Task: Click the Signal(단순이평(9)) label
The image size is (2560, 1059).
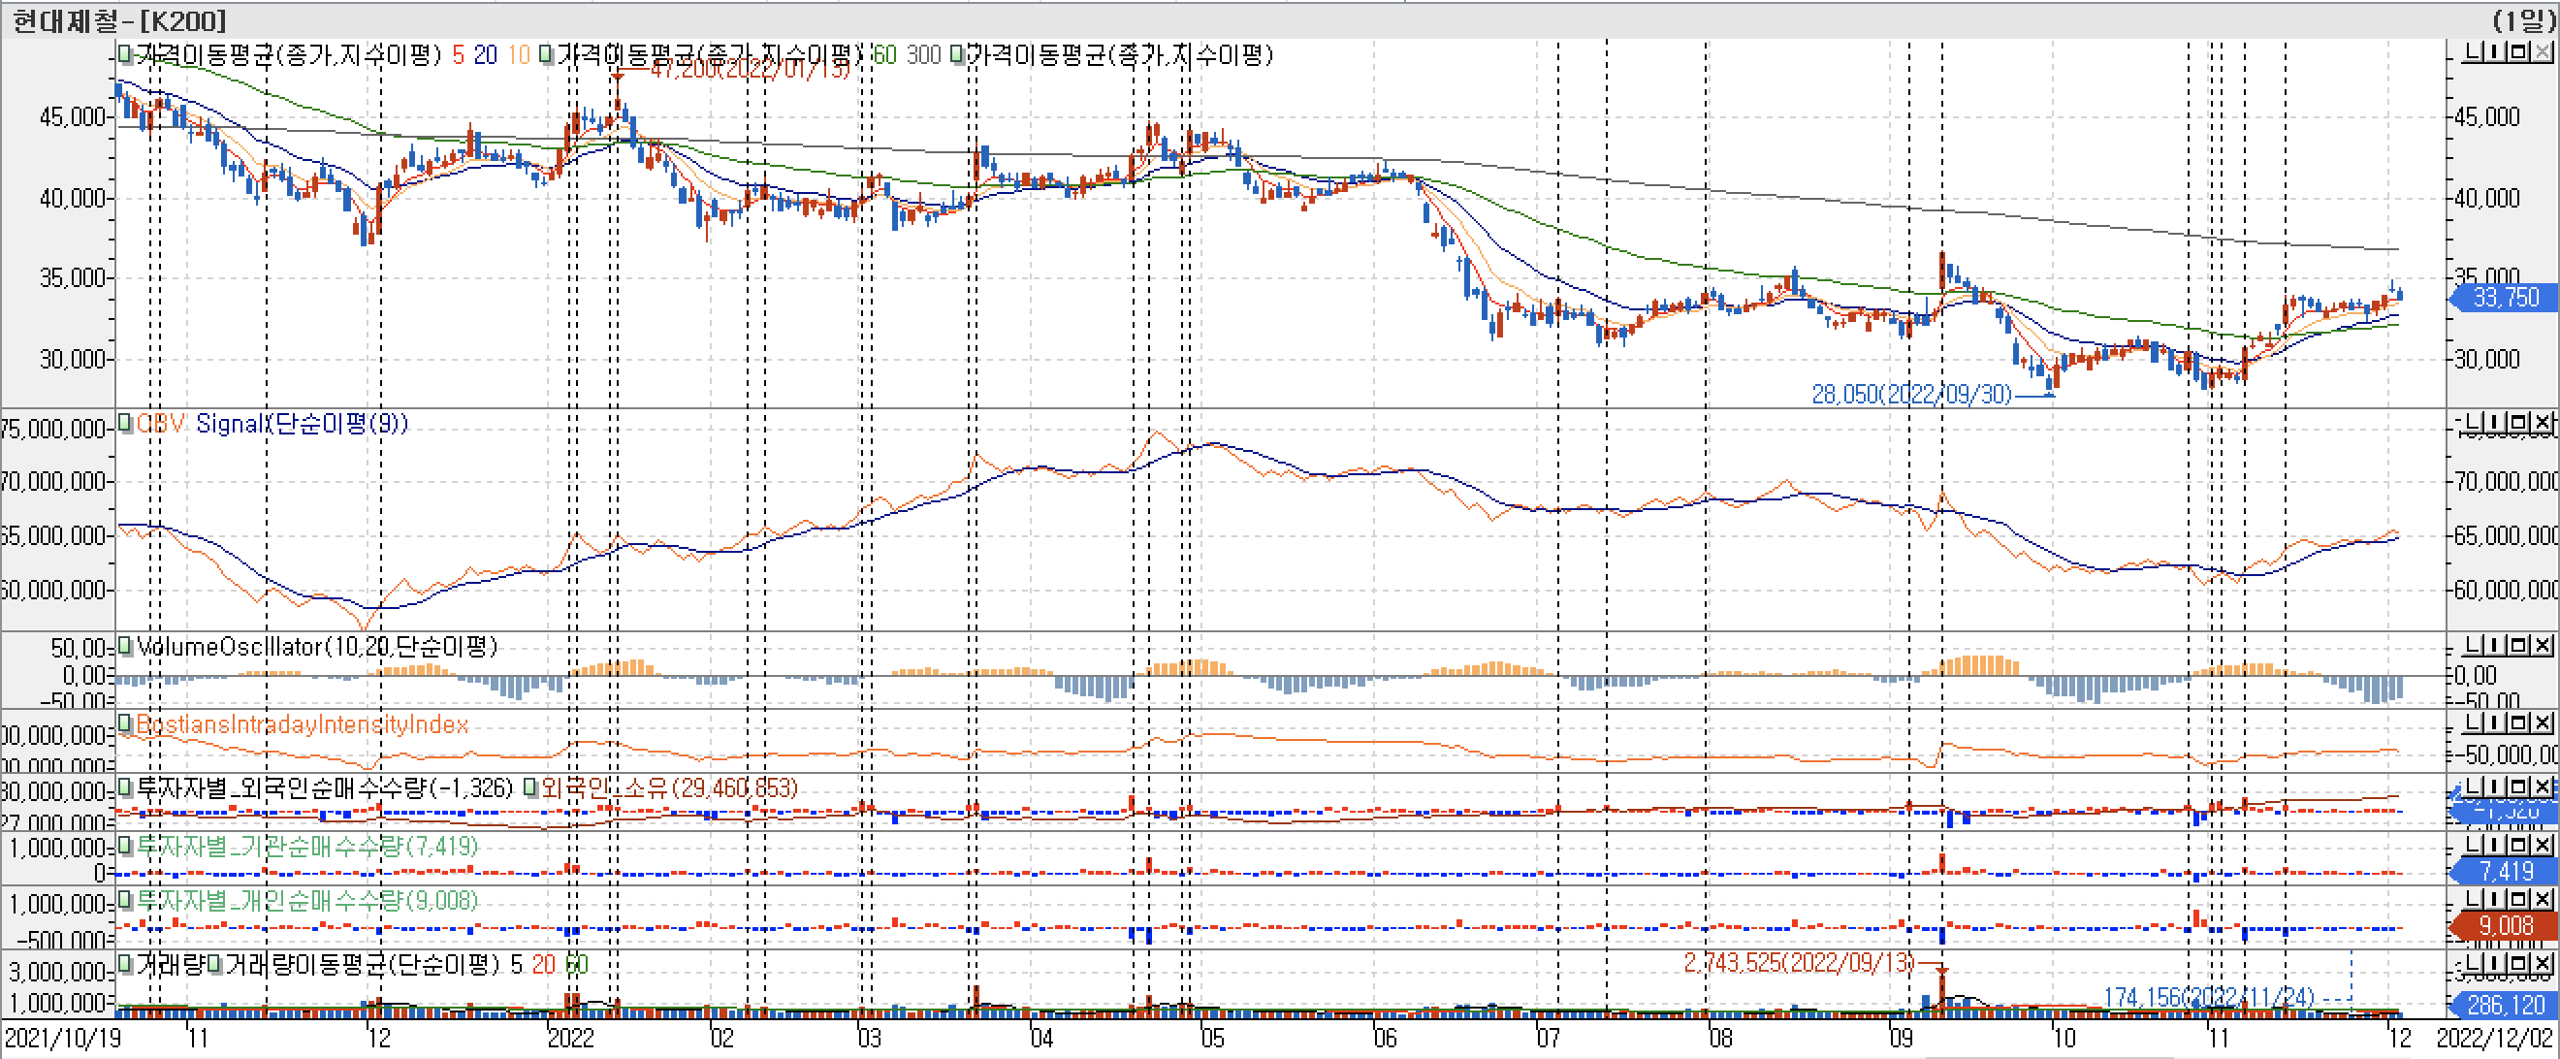Action: click(302, 424)
